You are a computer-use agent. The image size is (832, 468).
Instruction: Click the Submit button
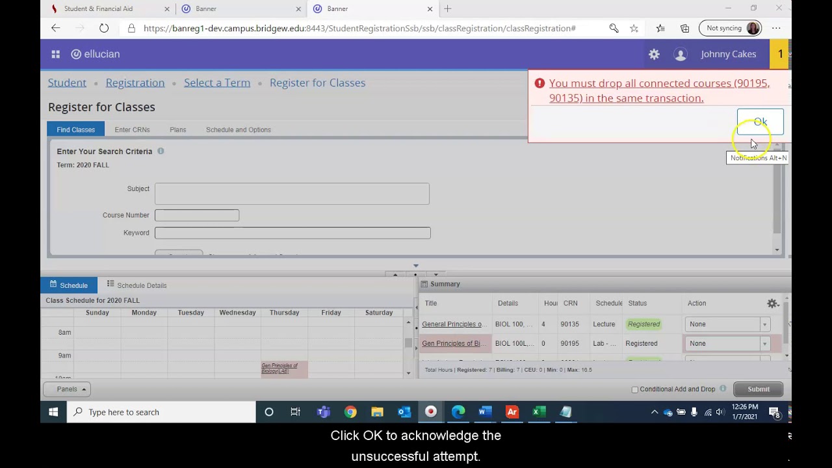[x=759, y=389]
